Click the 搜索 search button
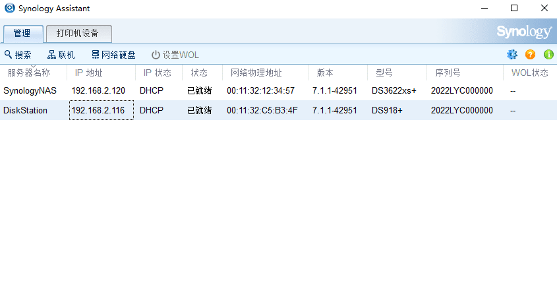The width and height of the screenshot is (557, 300). tap(18, 55)
